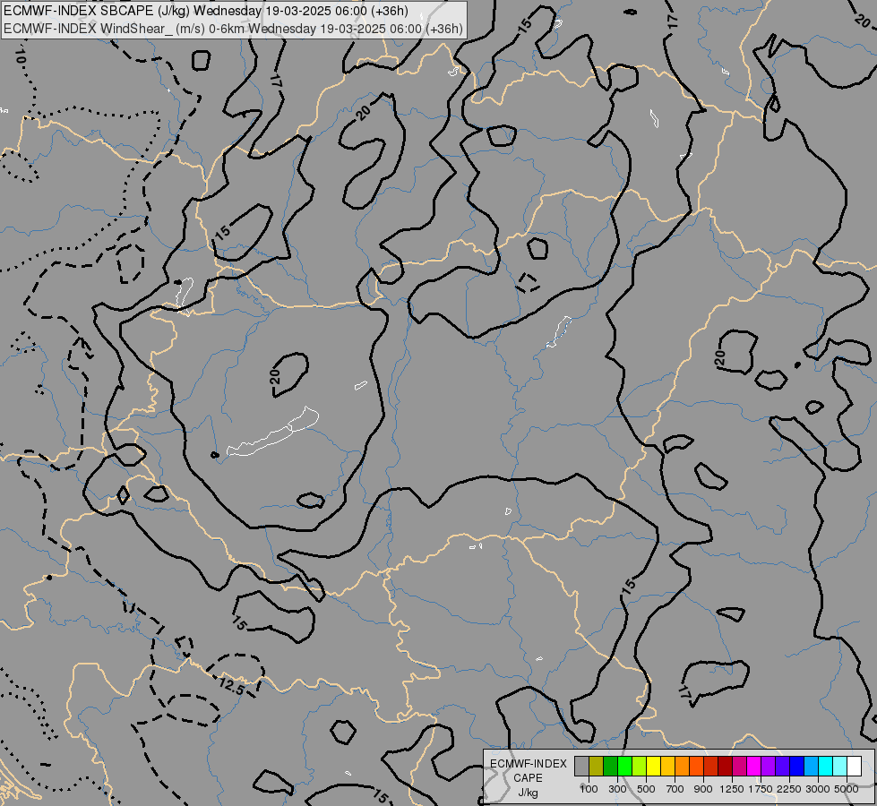Pick the dark maroon red legend swatch
The width and height of the screenshot is (877, 806).
point(726,767)
